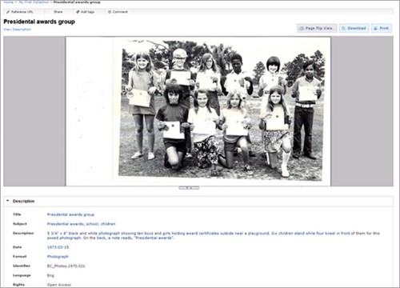Click the Page Flip View icon
Viewport: 400px width, 288px height.
[x=302, y=28]
